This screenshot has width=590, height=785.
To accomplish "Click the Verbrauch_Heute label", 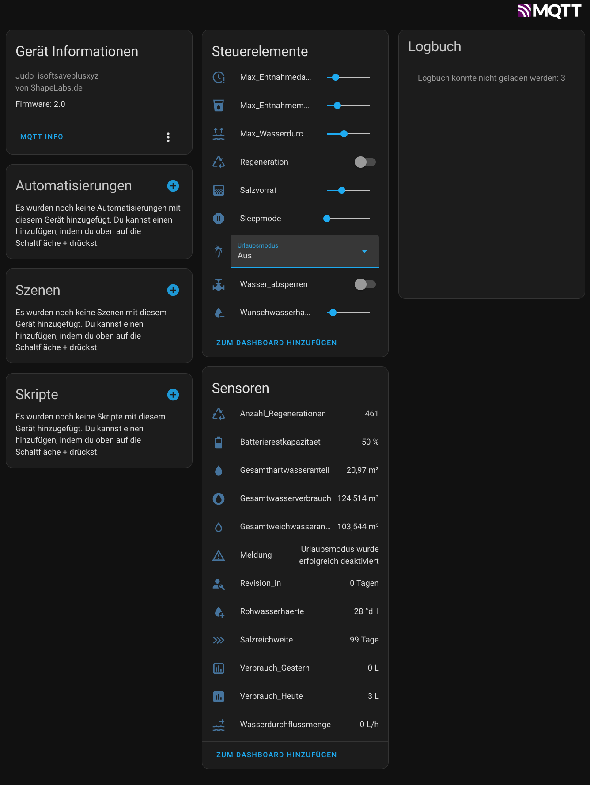I will 272,696.
